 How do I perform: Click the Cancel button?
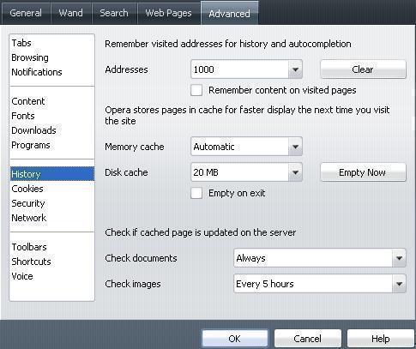pos(308,339)
